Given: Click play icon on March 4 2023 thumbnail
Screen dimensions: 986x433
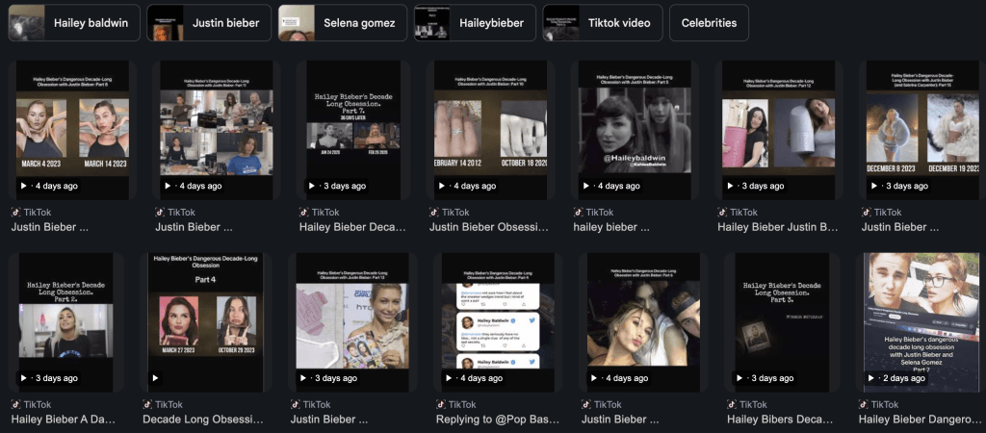Looking at the screenshot, I should pos(24,186).
